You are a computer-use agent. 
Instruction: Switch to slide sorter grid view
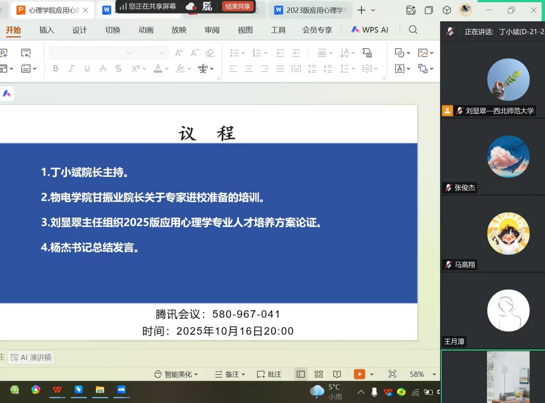[319, 374]
